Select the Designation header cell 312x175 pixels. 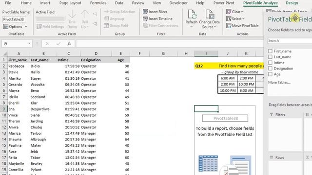(96, 60)
